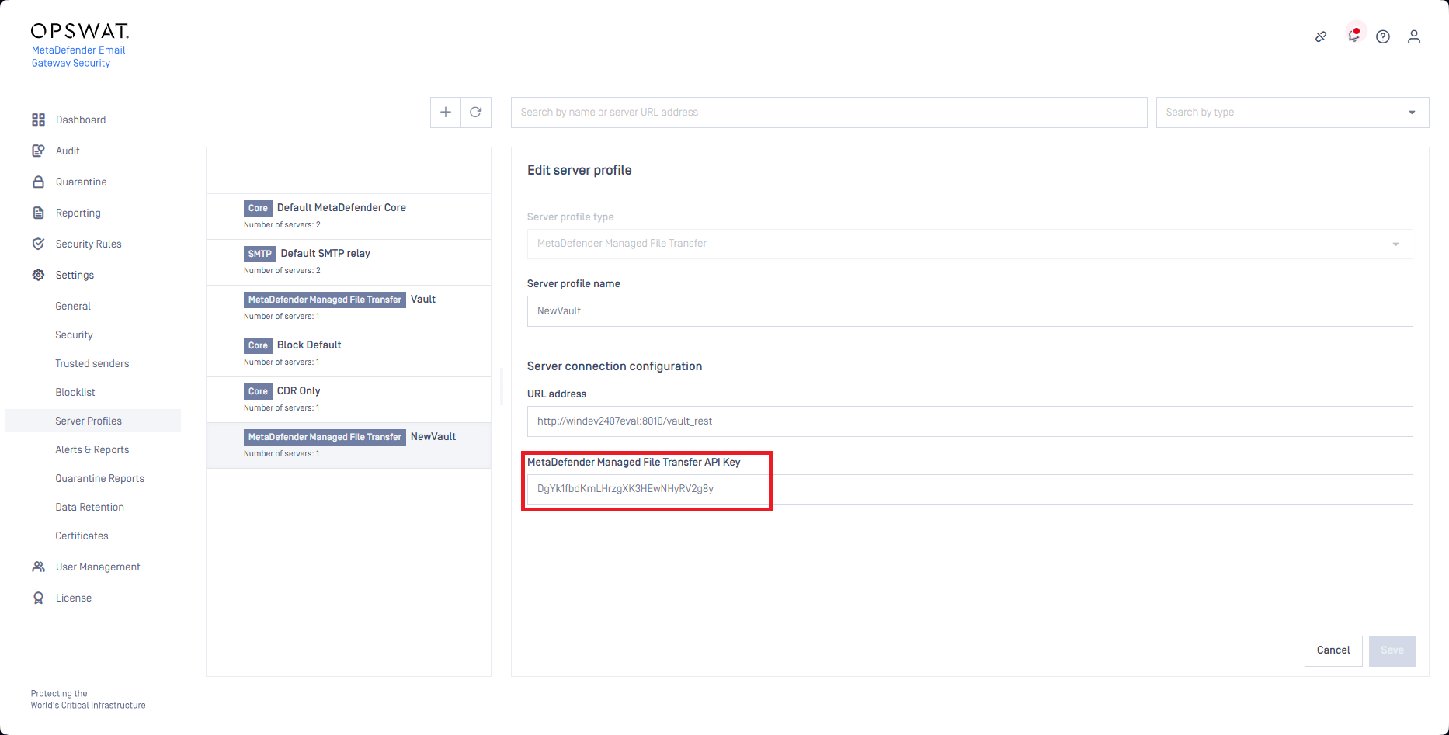
Task: Select the Block Default profile
Action: (349, 353)
